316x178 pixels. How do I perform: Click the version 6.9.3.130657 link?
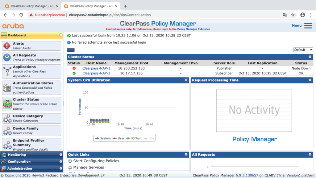247,175
